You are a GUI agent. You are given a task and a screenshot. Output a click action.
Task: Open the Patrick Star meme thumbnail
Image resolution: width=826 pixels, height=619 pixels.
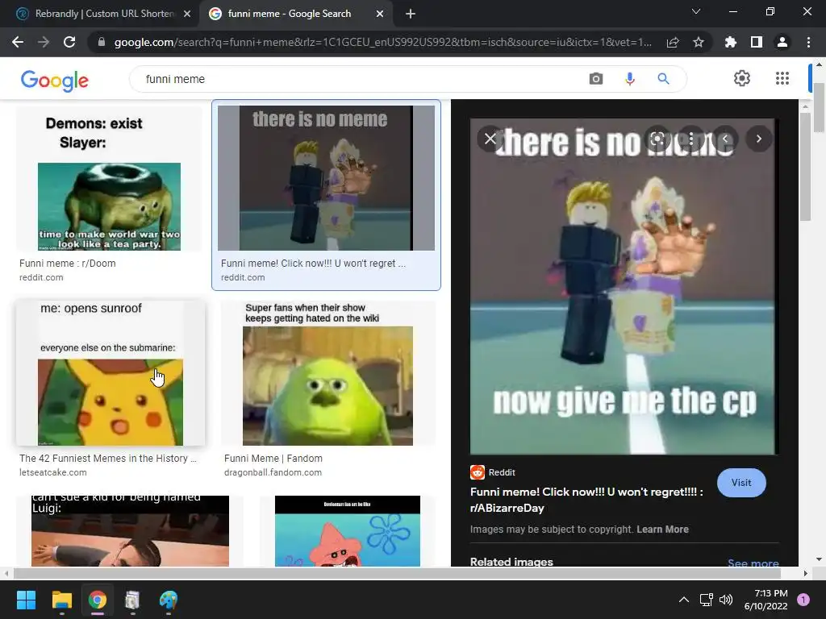348,531
